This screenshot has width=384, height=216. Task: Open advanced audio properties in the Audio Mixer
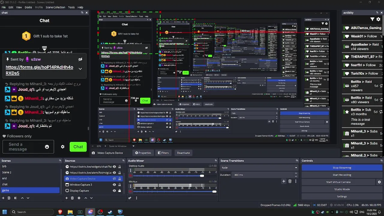pos(130,198)
